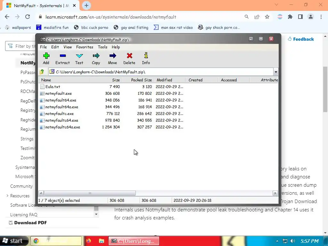Select the notmyfault64.exe file

click(x=61, y=100)
